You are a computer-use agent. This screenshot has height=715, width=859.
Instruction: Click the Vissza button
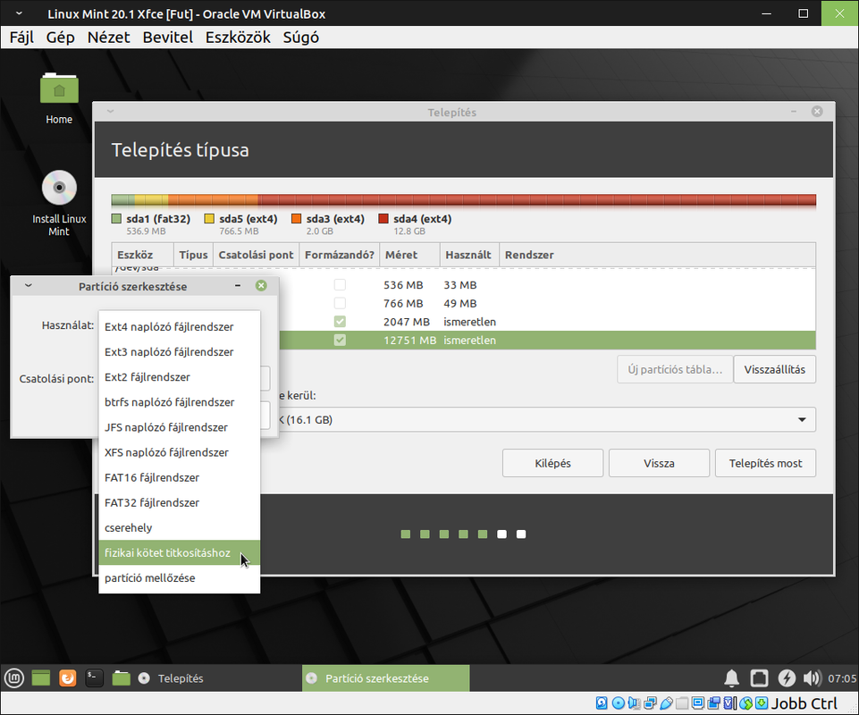coord(659,464)
